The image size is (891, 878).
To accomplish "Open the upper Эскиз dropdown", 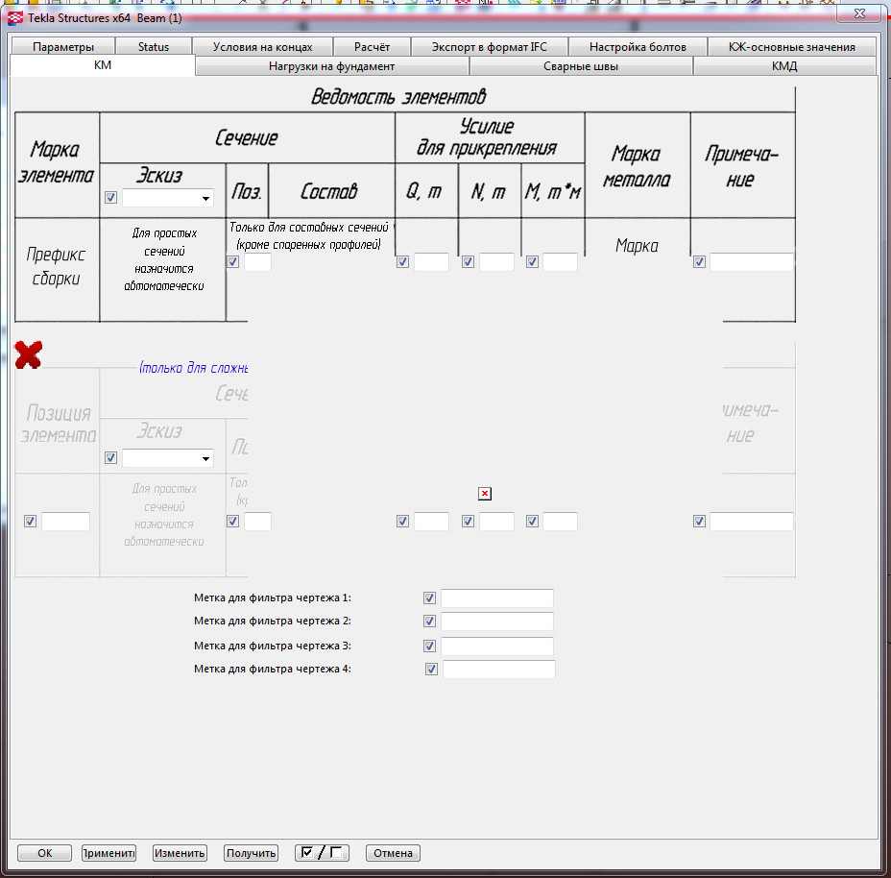I will (168, 198).
